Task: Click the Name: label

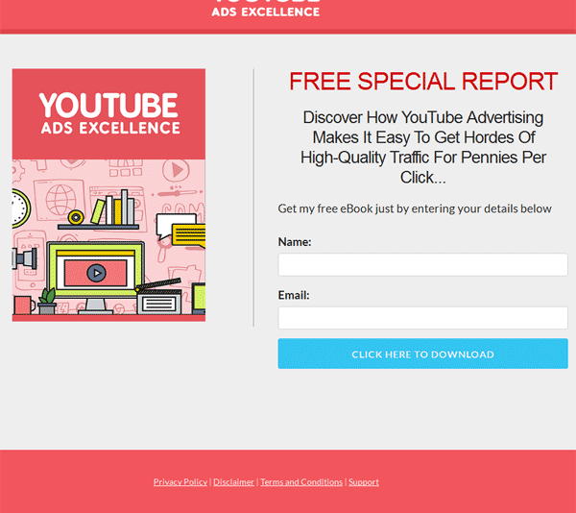Action: (295, 242)
